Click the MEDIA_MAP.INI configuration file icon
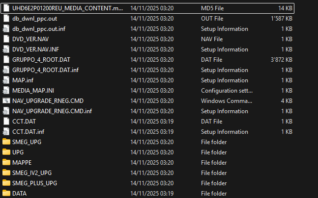 [x=6, y=90]
